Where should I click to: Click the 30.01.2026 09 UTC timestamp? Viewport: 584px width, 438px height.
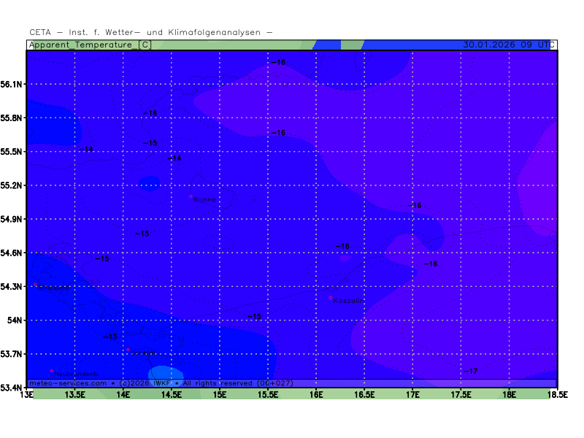(x=506, y=45)
